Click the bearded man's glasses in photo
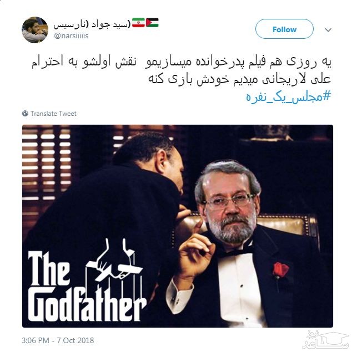Viewport: 352px width, 352px height. click(x=229, y=200)
